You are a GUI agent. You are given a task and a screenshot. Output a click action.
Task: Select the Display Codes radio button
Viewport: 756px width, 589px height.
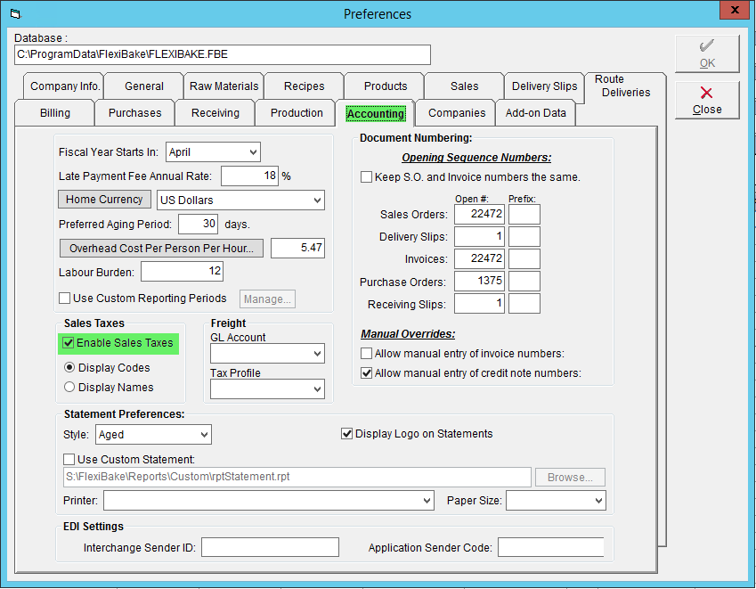coord(69,368)
